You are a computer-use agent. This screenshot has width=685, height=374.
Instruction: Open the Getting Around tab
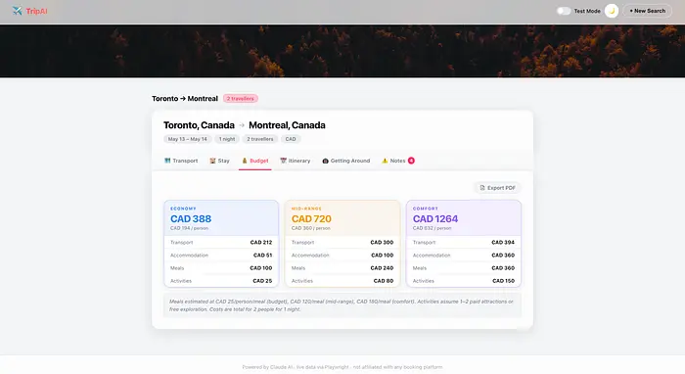click(x=346, y=161)
